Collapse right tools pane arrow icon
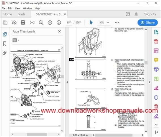Viewport: 161px width, 137px height. 156,132
